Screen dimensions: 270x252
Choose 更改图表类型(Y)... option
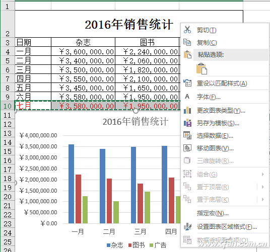click(221, 111)
